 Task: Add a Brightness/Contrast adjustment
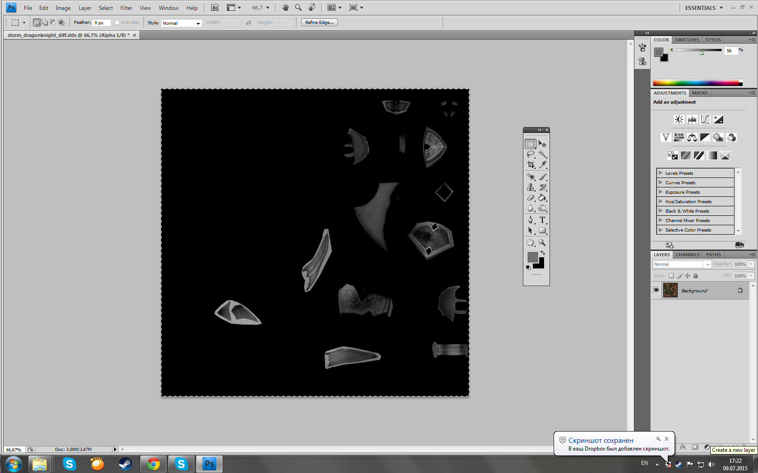pyautogui.click(x=679, y=119)
